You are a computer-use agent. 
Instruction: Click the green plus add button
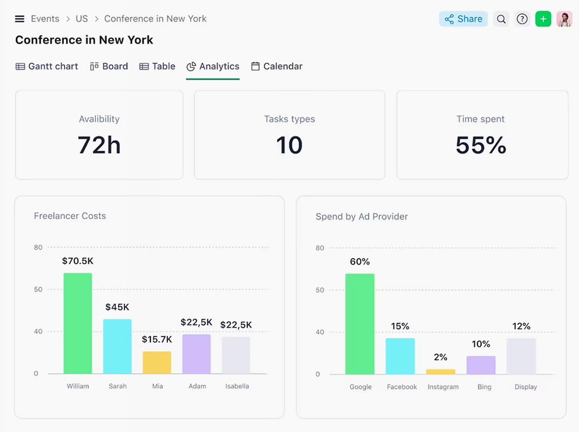coord(543,19)
